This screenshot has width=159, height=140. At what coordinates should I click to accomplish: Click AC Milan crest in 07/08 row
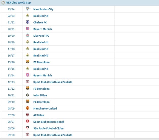(27, 115)
